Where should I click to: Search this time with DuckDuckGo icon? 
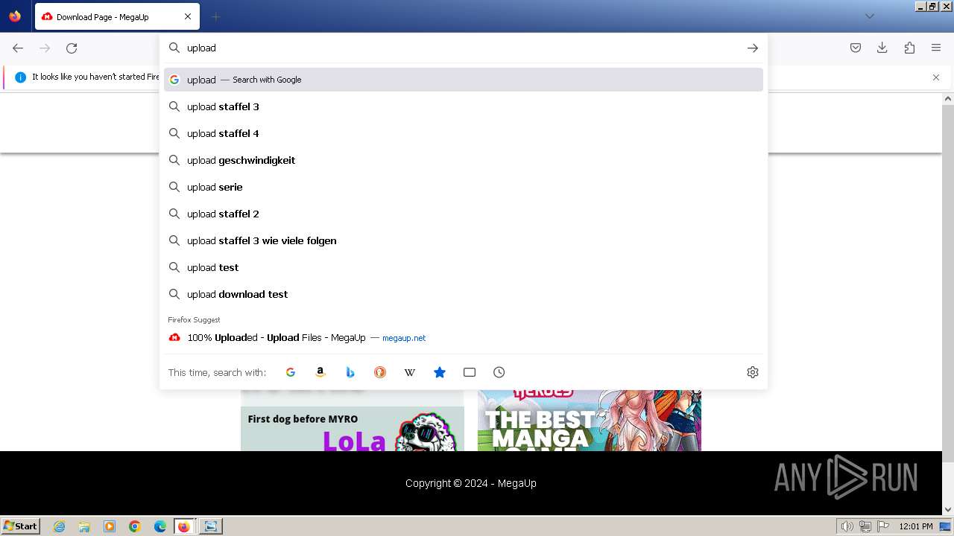[380, 372]
